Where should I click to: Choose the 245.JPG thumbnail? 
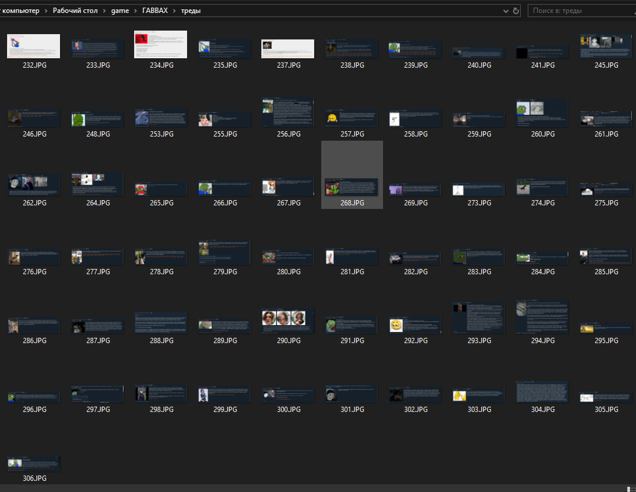(x=605, y=46)
